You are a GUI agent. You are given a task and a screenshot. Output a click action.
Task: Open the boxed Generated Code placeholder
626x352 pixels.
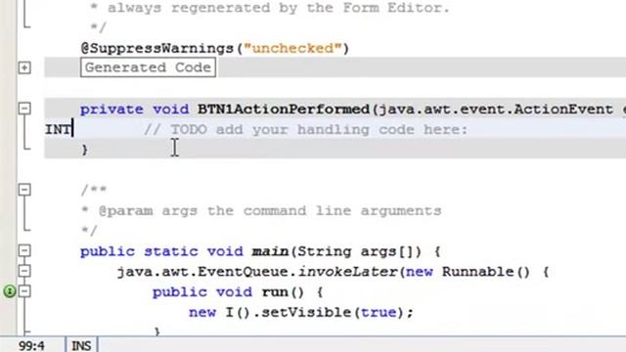point(148,67)
